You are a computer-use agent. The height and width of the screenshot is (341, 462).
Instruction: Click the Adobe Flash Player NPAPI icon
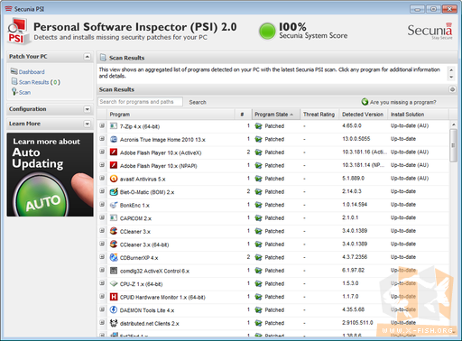pyautogui.click(x=114, y=165)
